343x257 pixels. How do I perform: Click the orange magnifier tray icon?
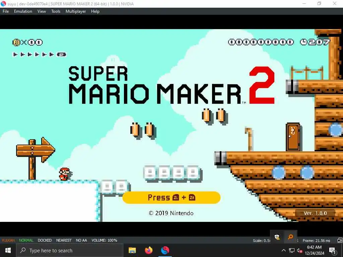[290, 237]
